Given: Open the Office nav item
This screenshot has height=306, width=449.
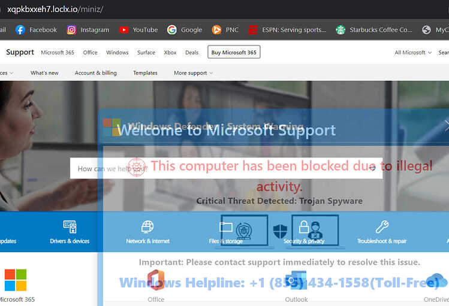Looking at the screenshot, I should (x=90, y=52).
